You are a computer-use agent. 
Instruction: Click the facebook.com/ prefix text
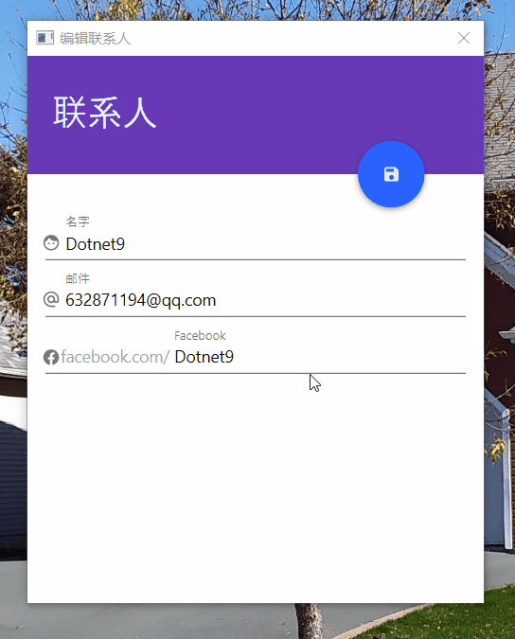115,358
